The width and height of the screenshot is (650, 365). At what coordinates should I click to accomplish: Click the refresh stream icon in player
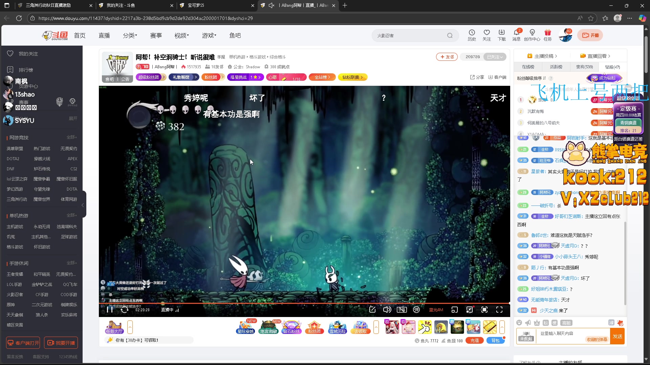coord(125,310)
